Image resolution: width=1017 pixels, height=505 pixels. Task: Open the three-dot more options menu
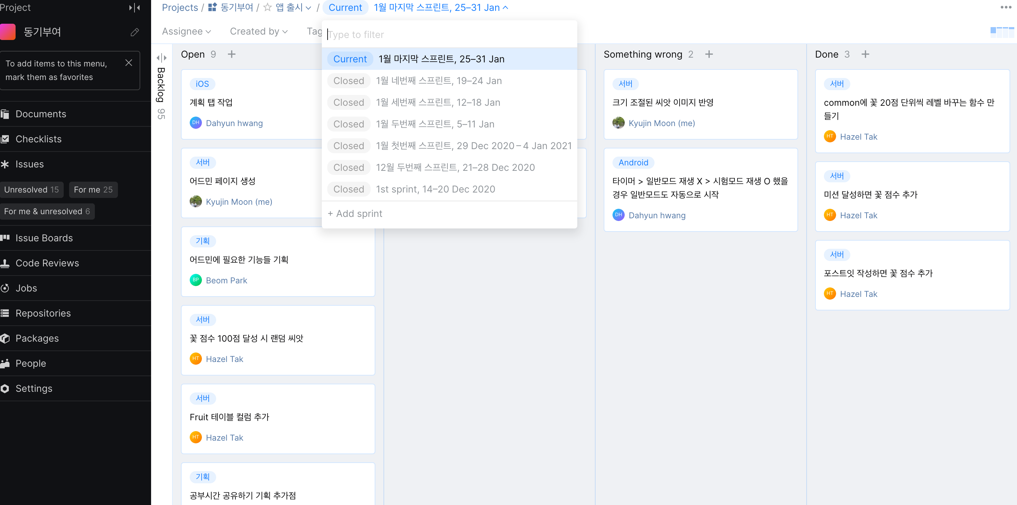pyautogui.click(x=1005, y=7)
